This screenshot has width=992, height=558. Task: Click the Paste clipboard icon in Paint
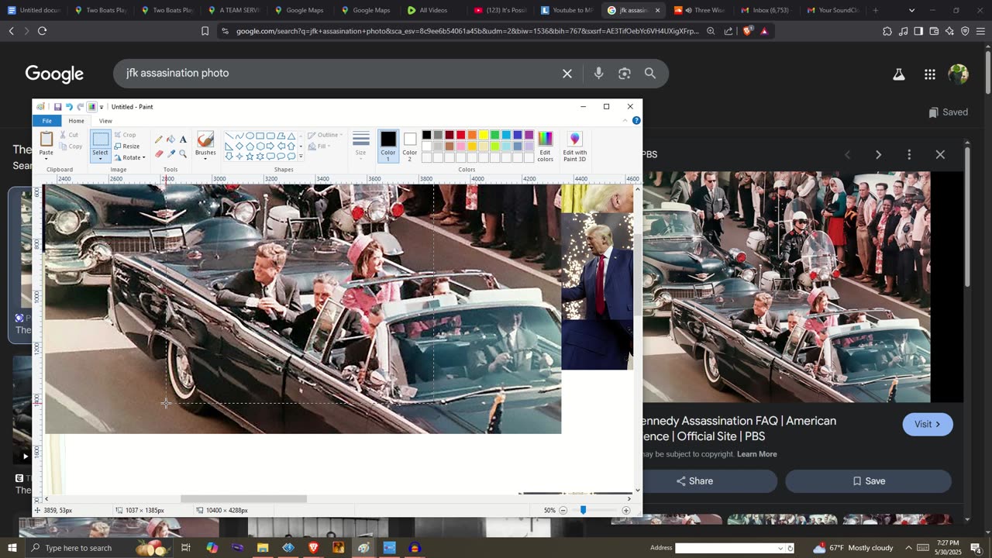46,139
